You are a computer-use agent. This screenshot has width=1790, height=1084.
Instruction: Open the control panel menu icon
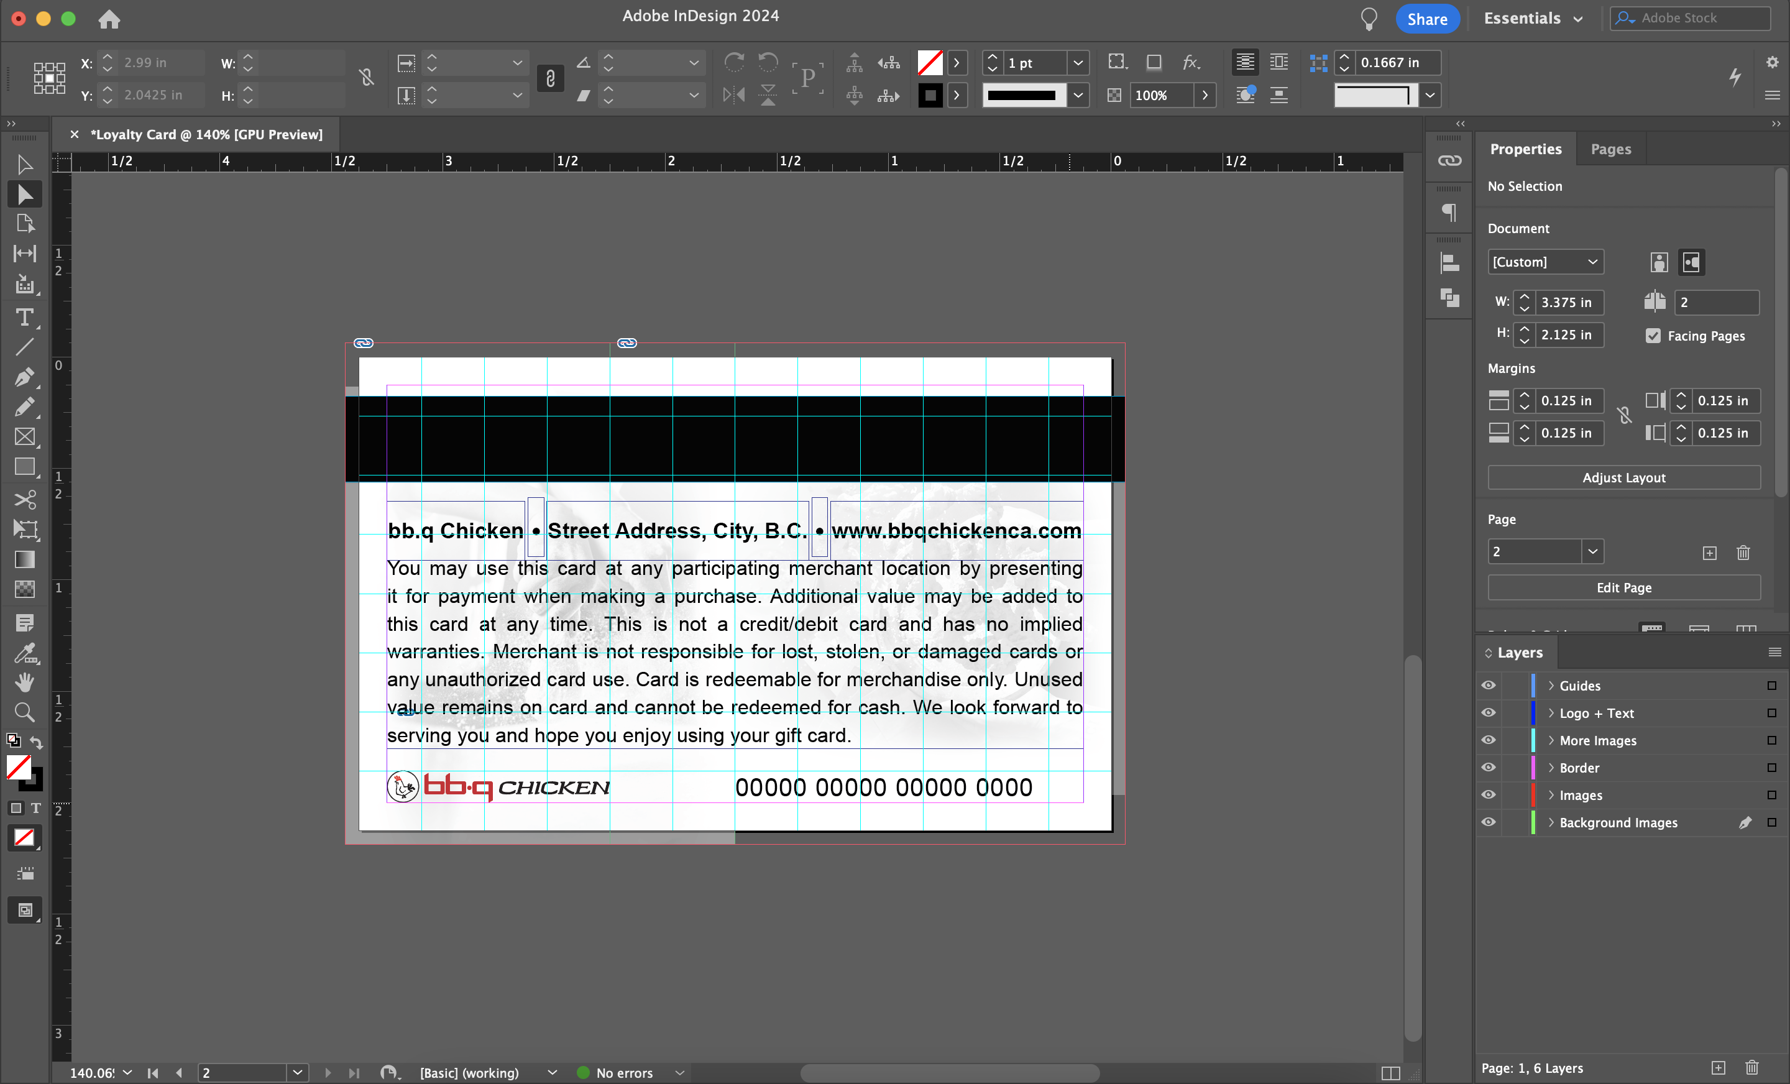[x=1772, y=94]
